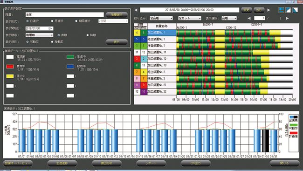This screenshot has height=171, width=303.
Task: Click orange rank cell 7 for 組立装置No.2
Action: (x=137, y=72)
